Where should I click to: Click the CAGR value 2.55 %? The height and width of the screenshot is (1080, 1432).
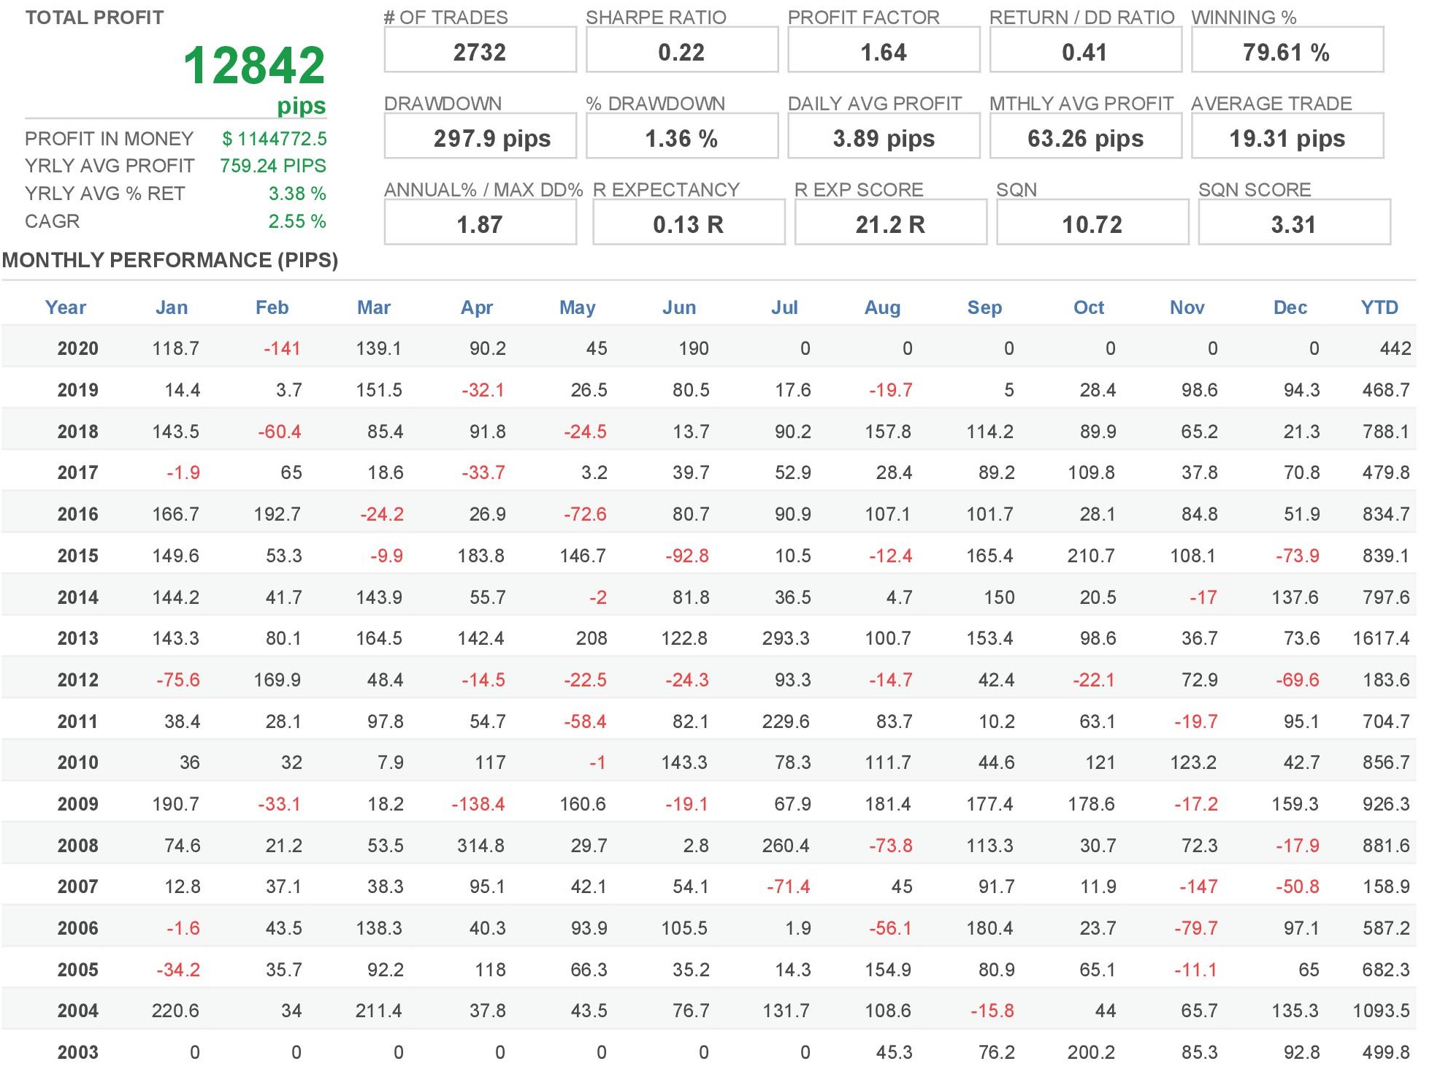296,221
